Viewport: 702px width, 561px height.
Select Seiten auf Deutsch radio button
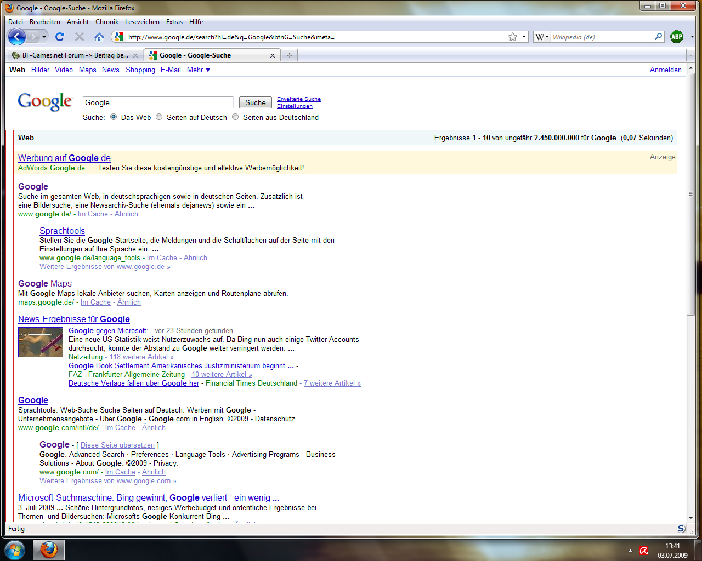coord(159,117)
